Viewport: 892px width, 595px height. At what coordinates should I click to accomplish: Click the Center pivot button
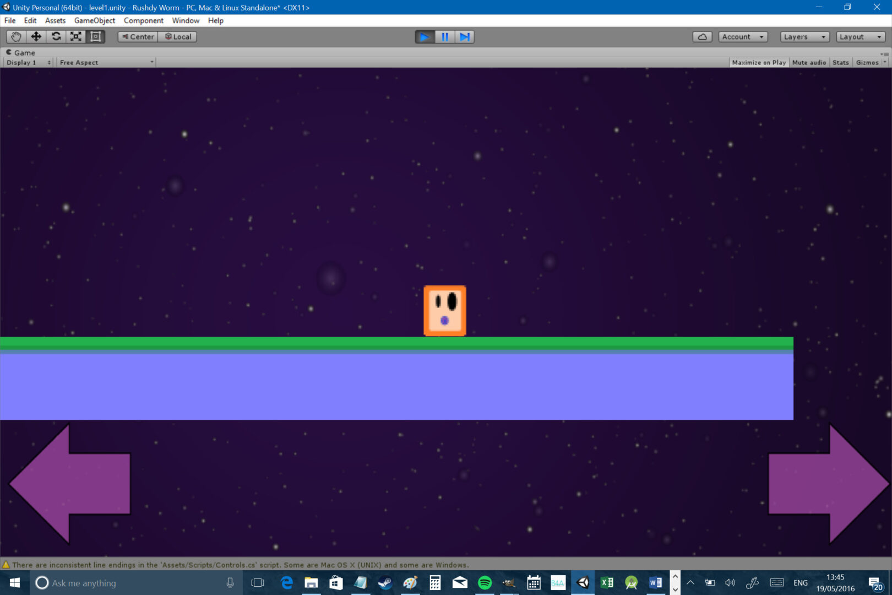click(137, 36)
